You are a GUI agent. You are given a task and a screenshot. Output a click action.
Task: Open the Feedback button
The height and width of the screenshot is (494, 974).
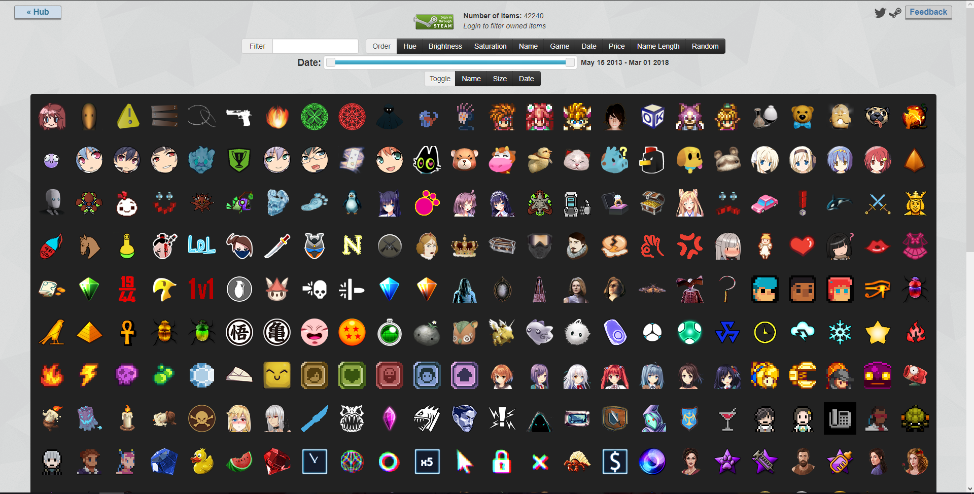pyautogui.click(x=928, y=12)
